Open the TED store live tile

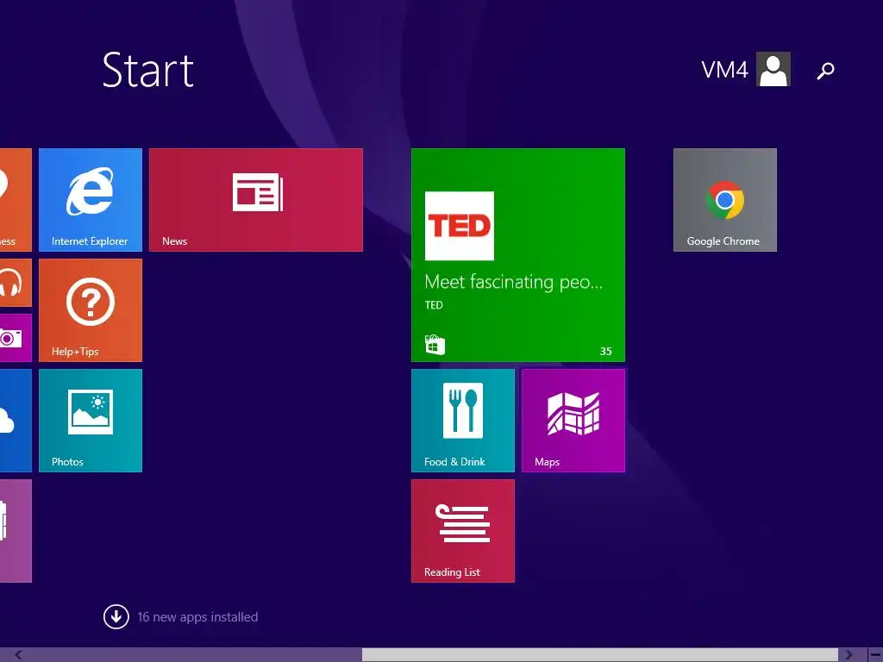[x=518, y=255]
